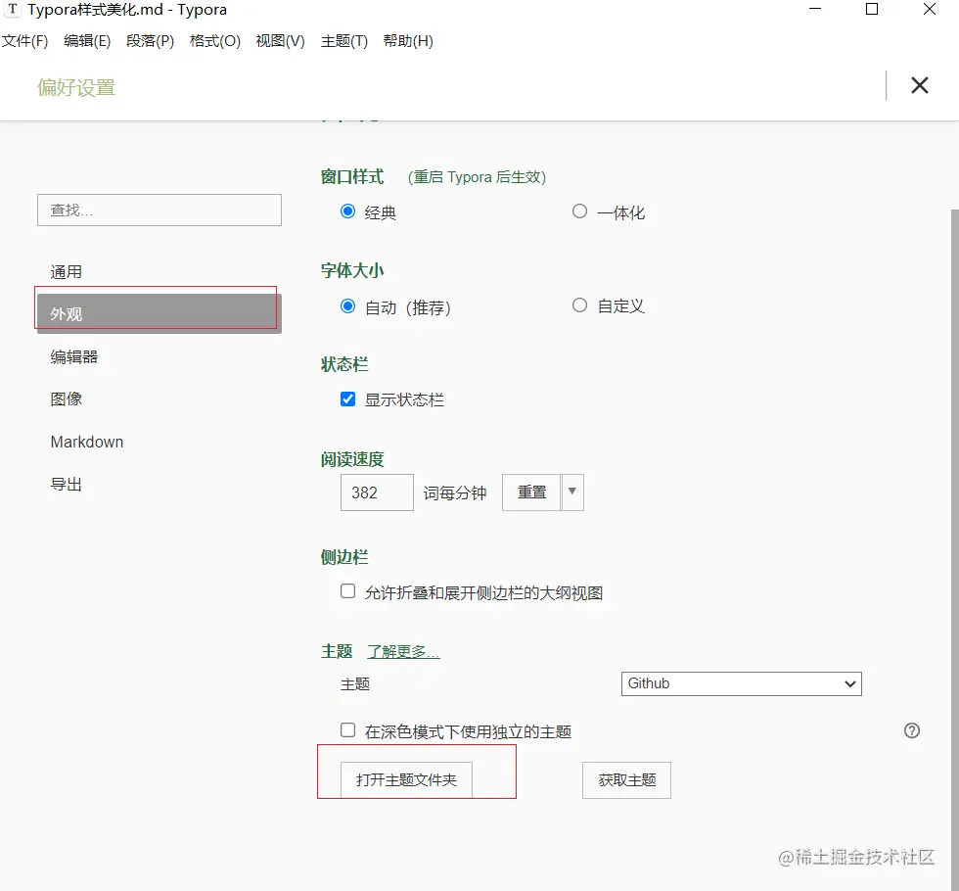Enable 在深色模式下使用独立的主题 checkbox
The image size is (959, 891).
click(x=347, y=730)
